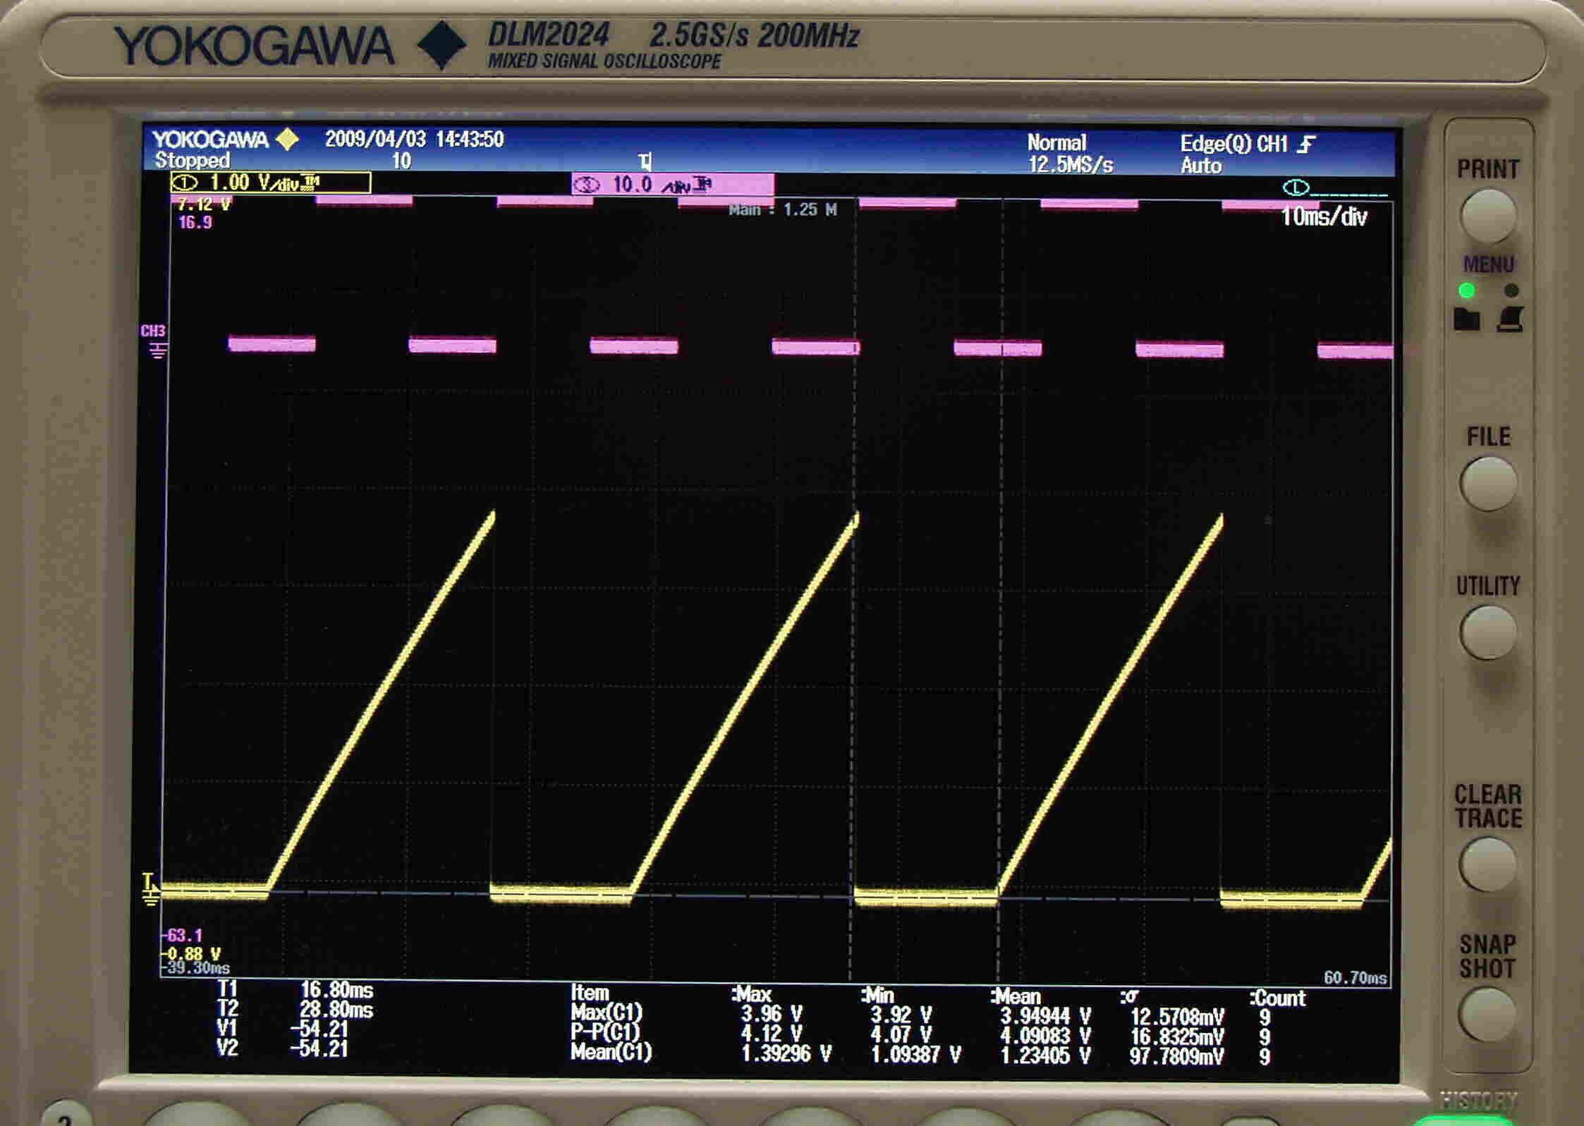Click the ":Mean" column header
This screenshot has width=1584, height=1126.
[1016, 997]
